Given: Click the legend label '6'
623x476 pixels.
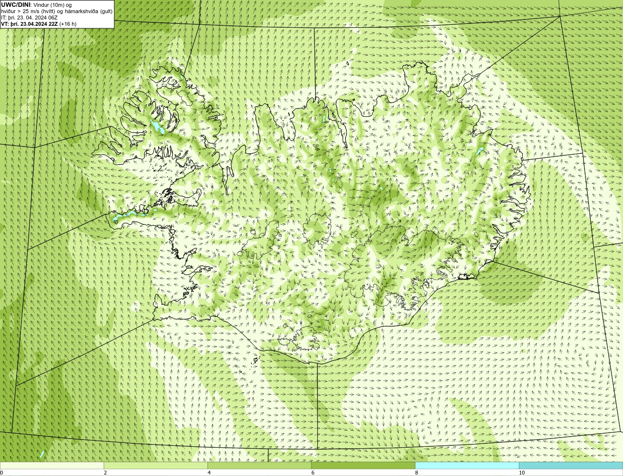Looking at the screenshot, I should click(x=312, y=473).
